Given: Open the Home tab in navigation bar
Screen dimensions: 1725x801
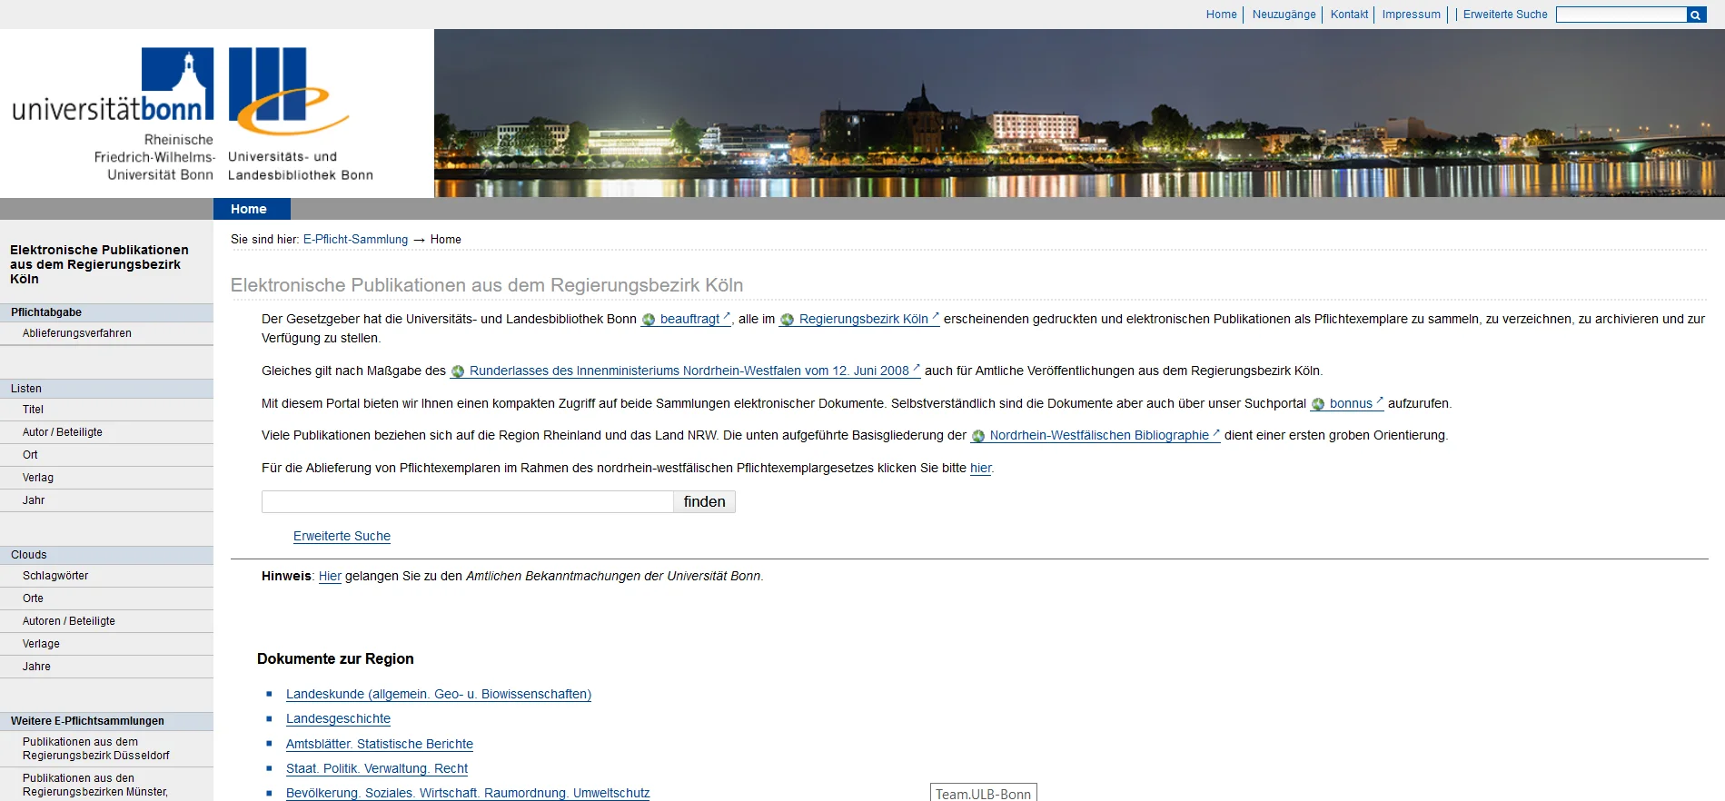Looking at the screenshot, I should [249, 209].
